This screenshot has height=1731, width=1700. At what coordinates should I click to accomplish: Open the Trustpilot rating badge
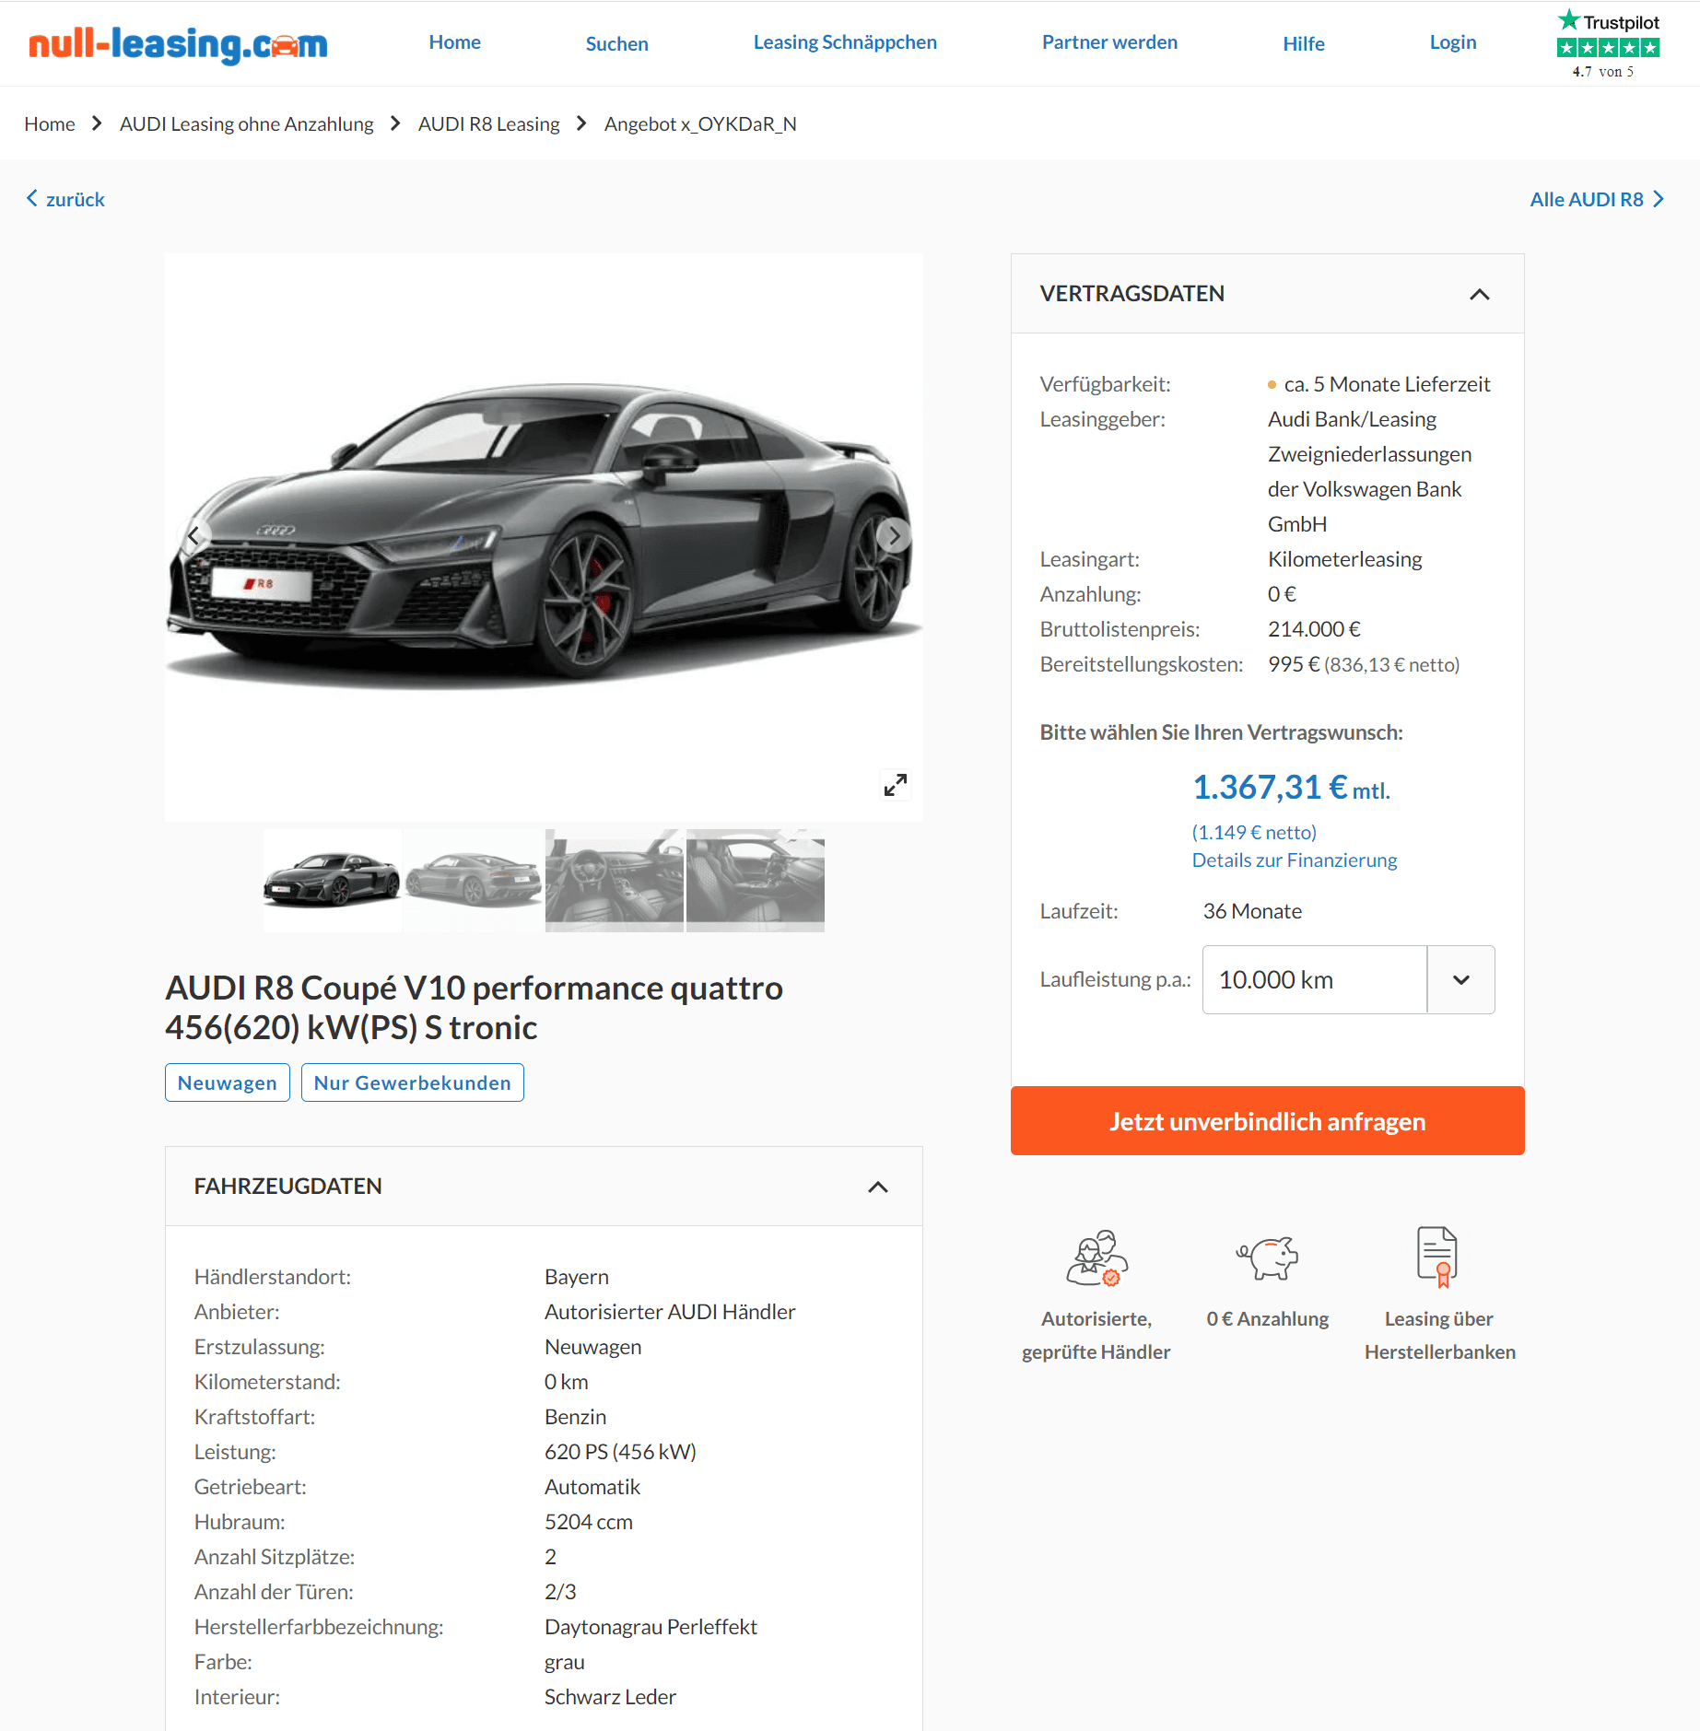point(1607,44)
